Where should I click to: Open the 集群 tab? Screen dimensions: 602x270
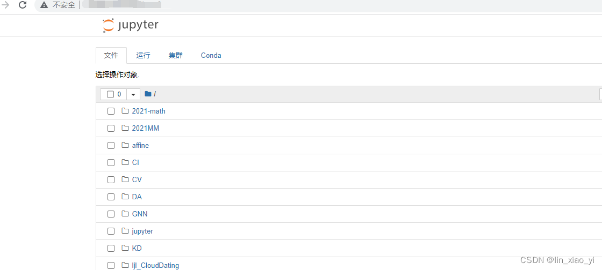tap(175, 56)
